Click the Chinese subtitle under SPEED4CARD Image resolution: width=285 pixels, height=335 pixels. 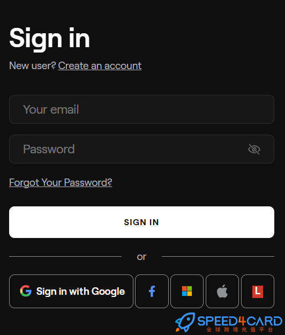pyautogui.click(x=240, y=330)
